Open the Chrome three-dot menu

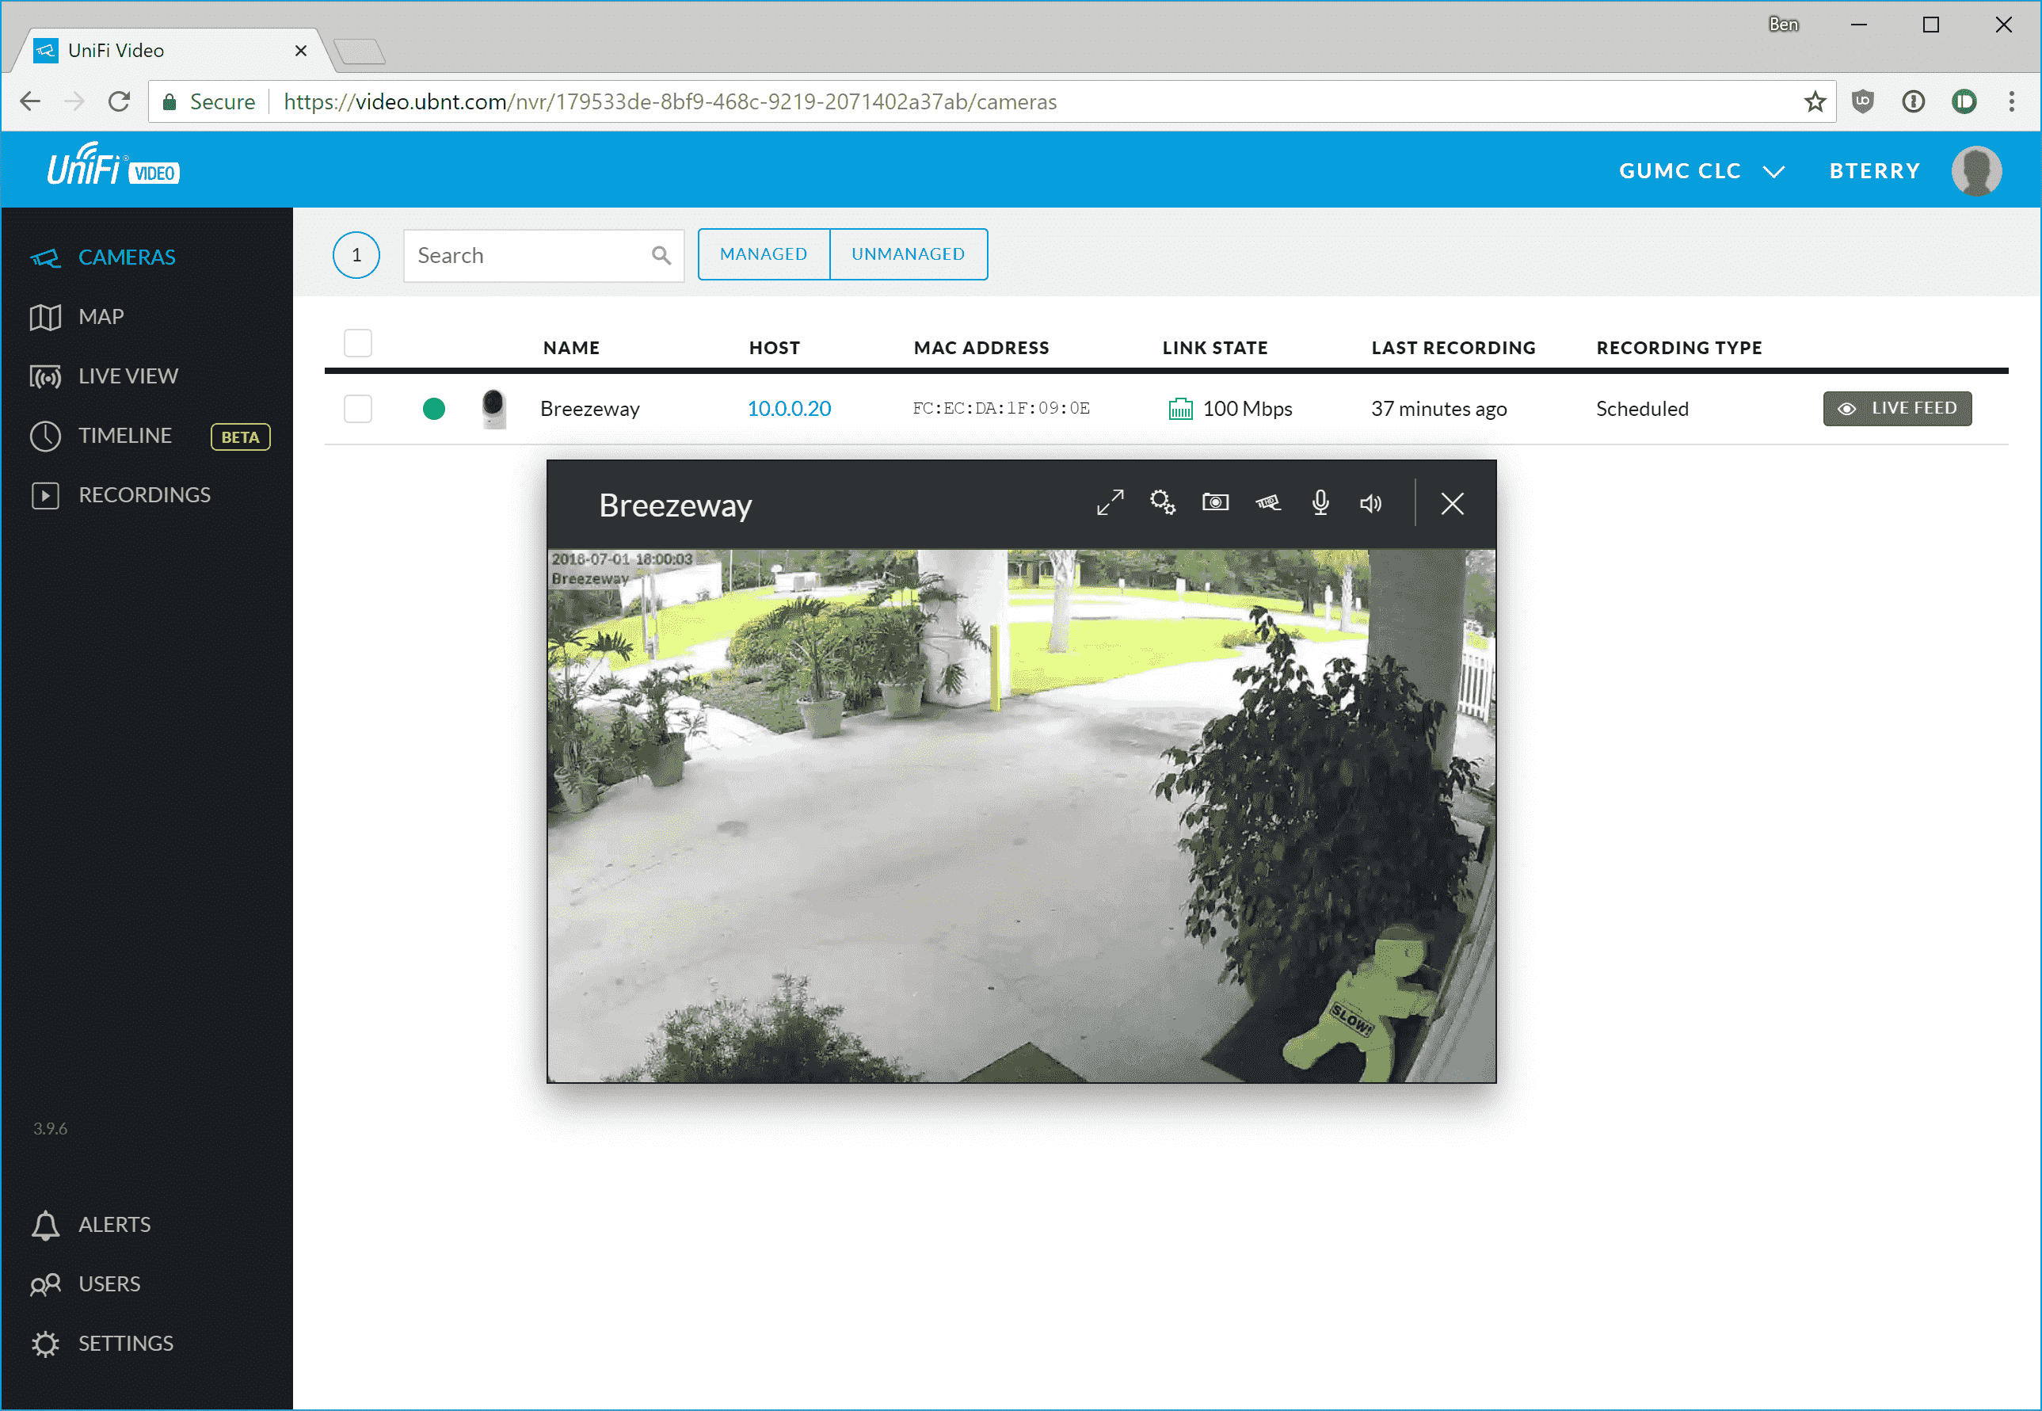(2012, 101)
